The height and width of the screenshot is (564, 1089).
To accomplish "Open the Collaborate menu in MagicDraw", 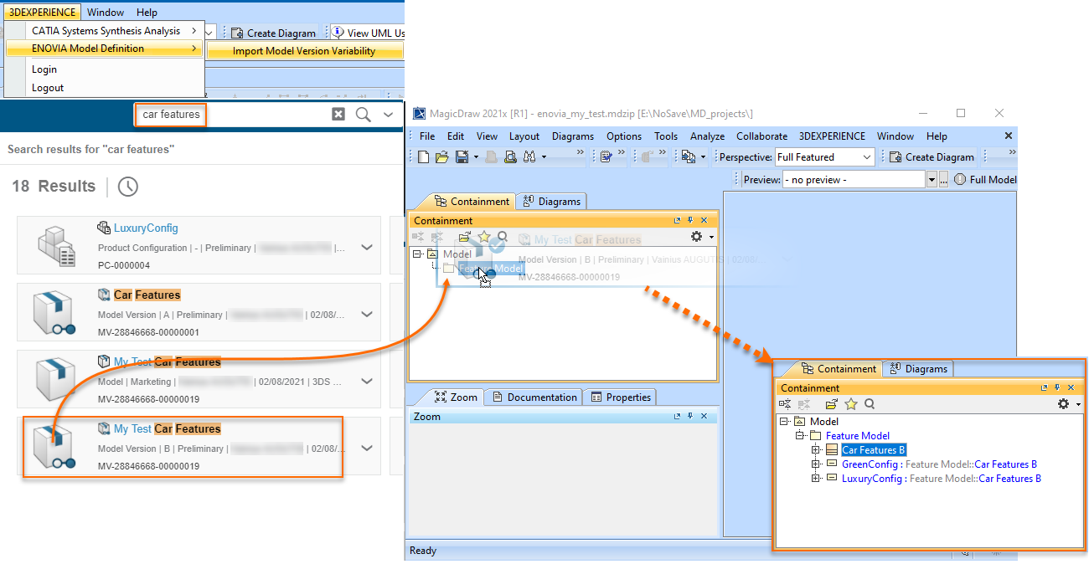I will (x=762, y=136).
